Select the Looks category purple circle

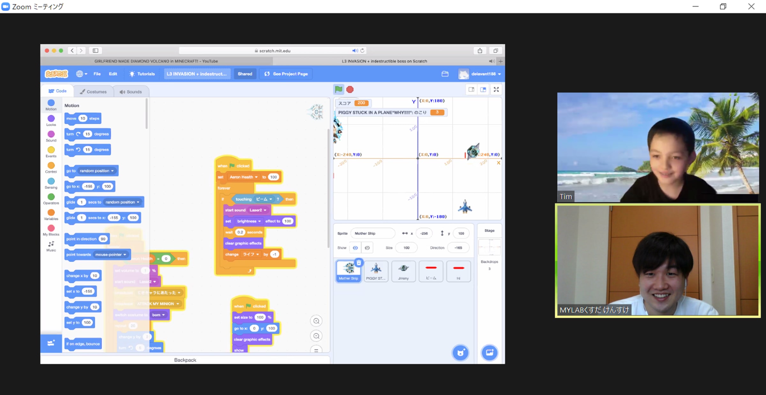pyautogui.click(x=51, y=119)
